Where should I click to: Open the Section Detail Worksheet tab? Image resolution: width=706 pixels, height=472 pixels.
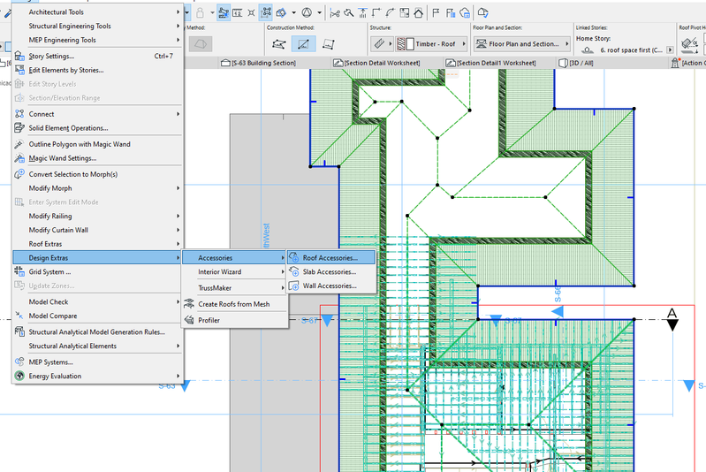point(376,64)
